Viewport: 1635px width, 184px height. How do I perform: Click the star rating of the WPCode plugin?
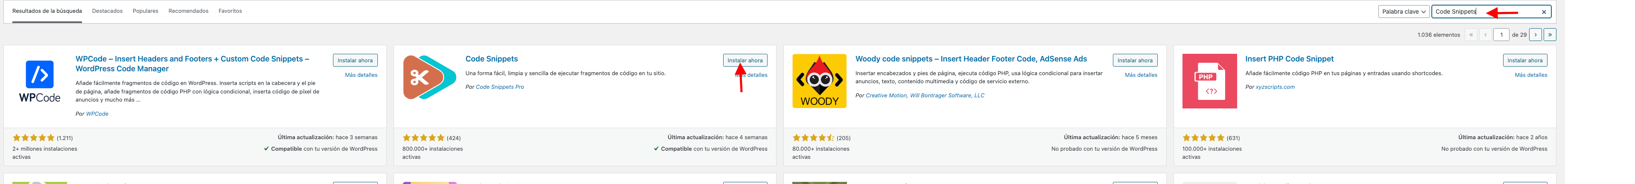[x=34, y=138]
